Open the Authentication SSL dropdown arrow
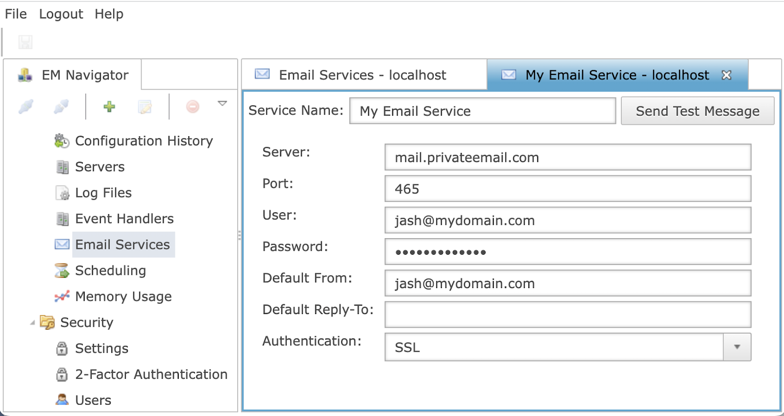Screen dimensions: 784x416 tap(737, 347)
